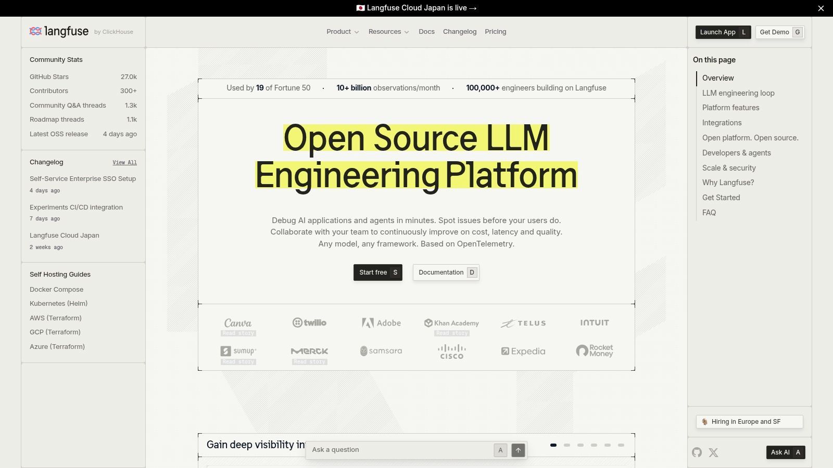Open the GitHub icon link
The image size is (833, 468).
point(697,452)
